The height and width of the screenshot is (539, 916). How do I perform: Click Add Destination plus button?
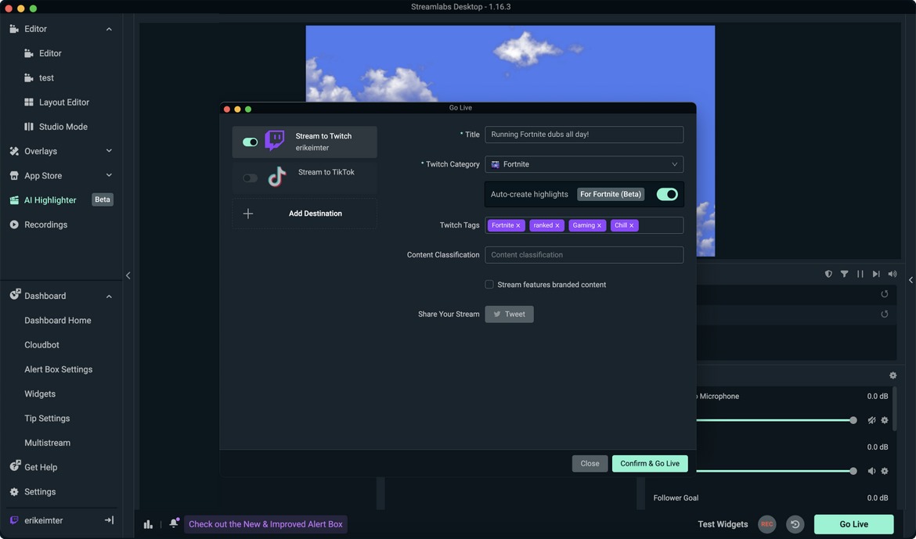coord(247,214)
